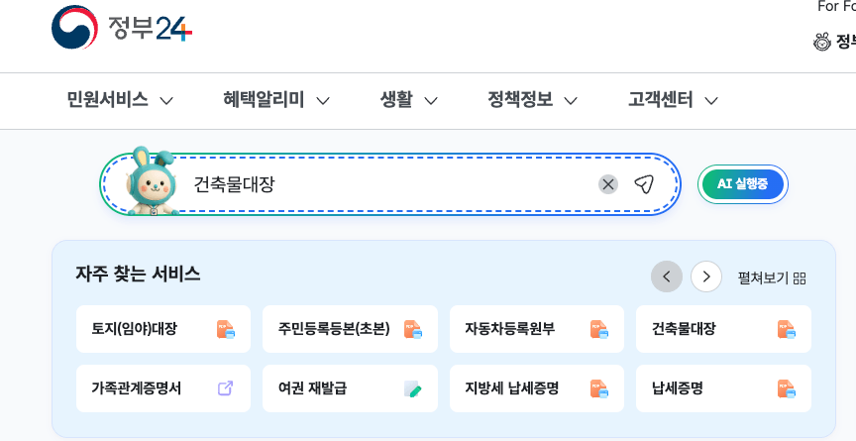Open the 주민등록등본(초본) service
Screen dimensions: 856x441
pos(334,329)
